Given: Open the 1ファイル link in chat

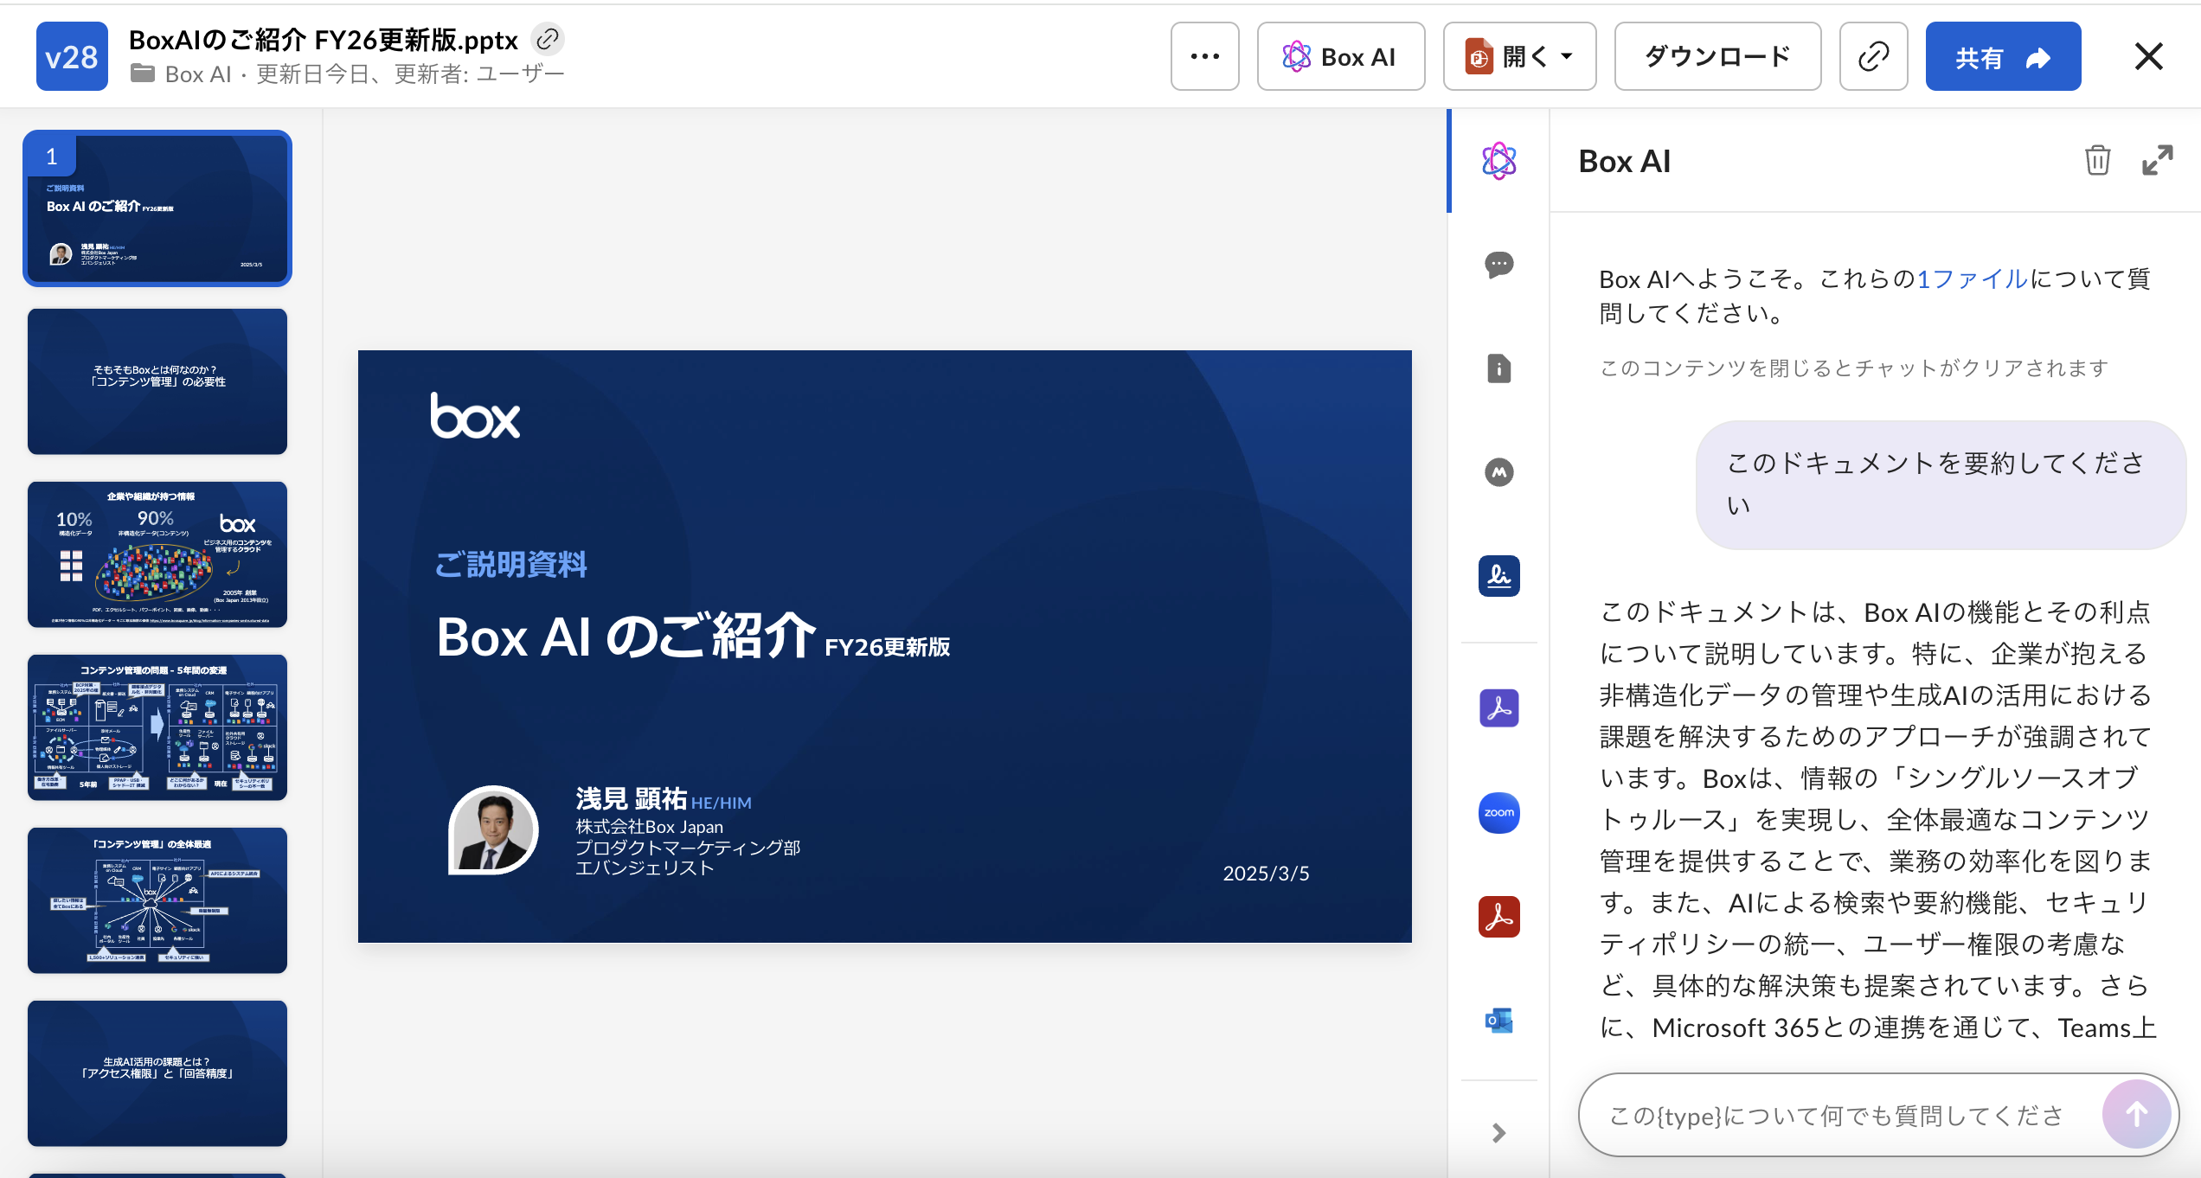Looking at the screenshot, I should (1972, 278).
